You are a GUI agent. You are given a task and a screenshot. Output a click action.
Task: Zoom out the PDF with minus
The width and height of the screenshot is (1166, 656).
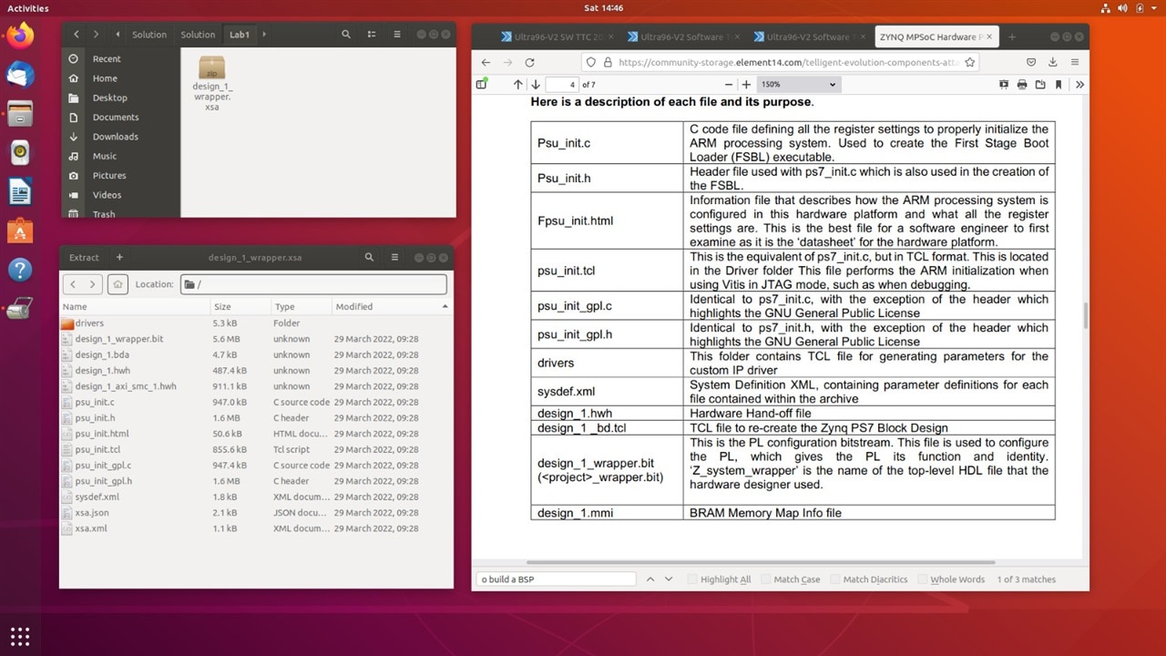(x=729, y=84)
